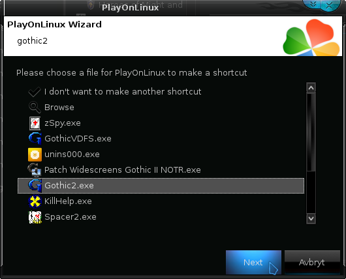Click the checkmark icon for no shortcut
The height and width of the screenshot is (279, 346).
click(35, 92)
